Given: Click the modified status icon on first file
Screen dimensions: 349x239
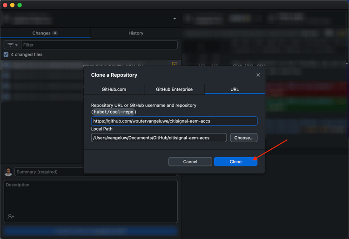Looking at the screenshot, I should point(174,64).
